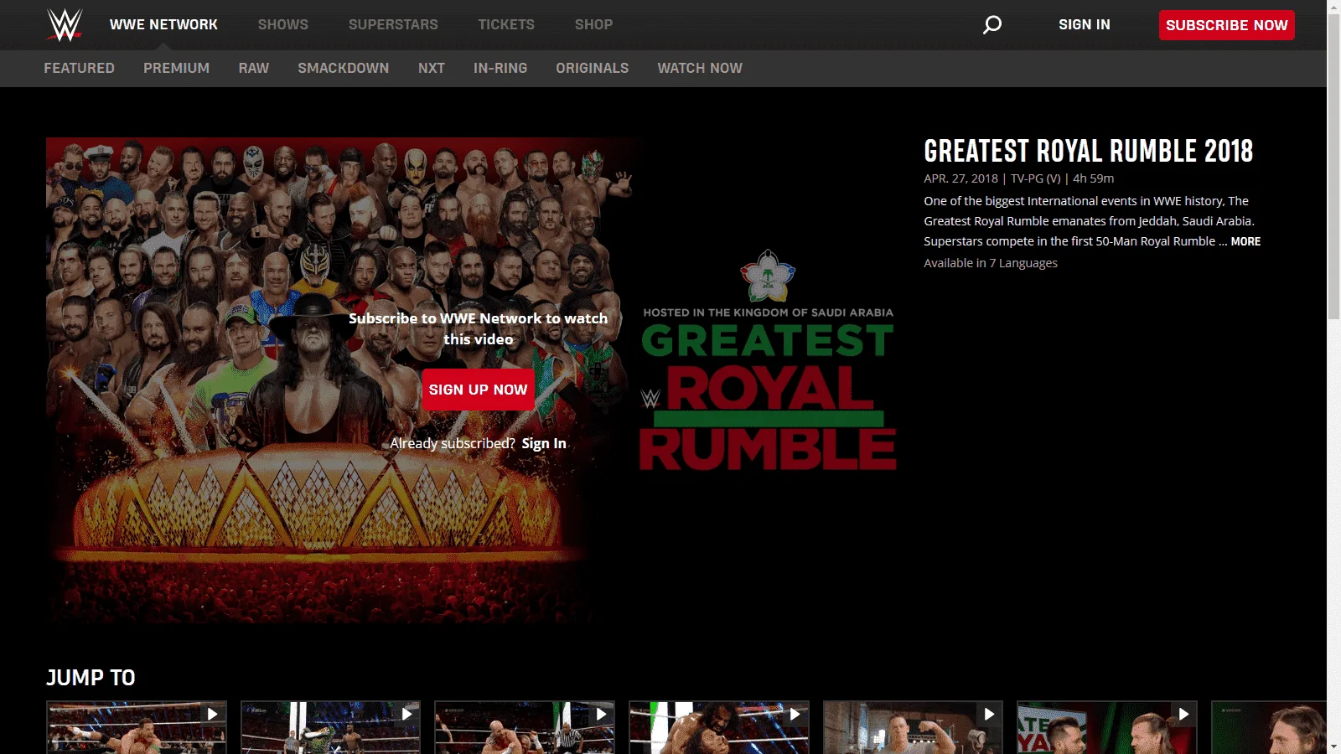Select the Featured tab
The height and width of the screenshot is (754, 1341).
[x=79, y=69]
